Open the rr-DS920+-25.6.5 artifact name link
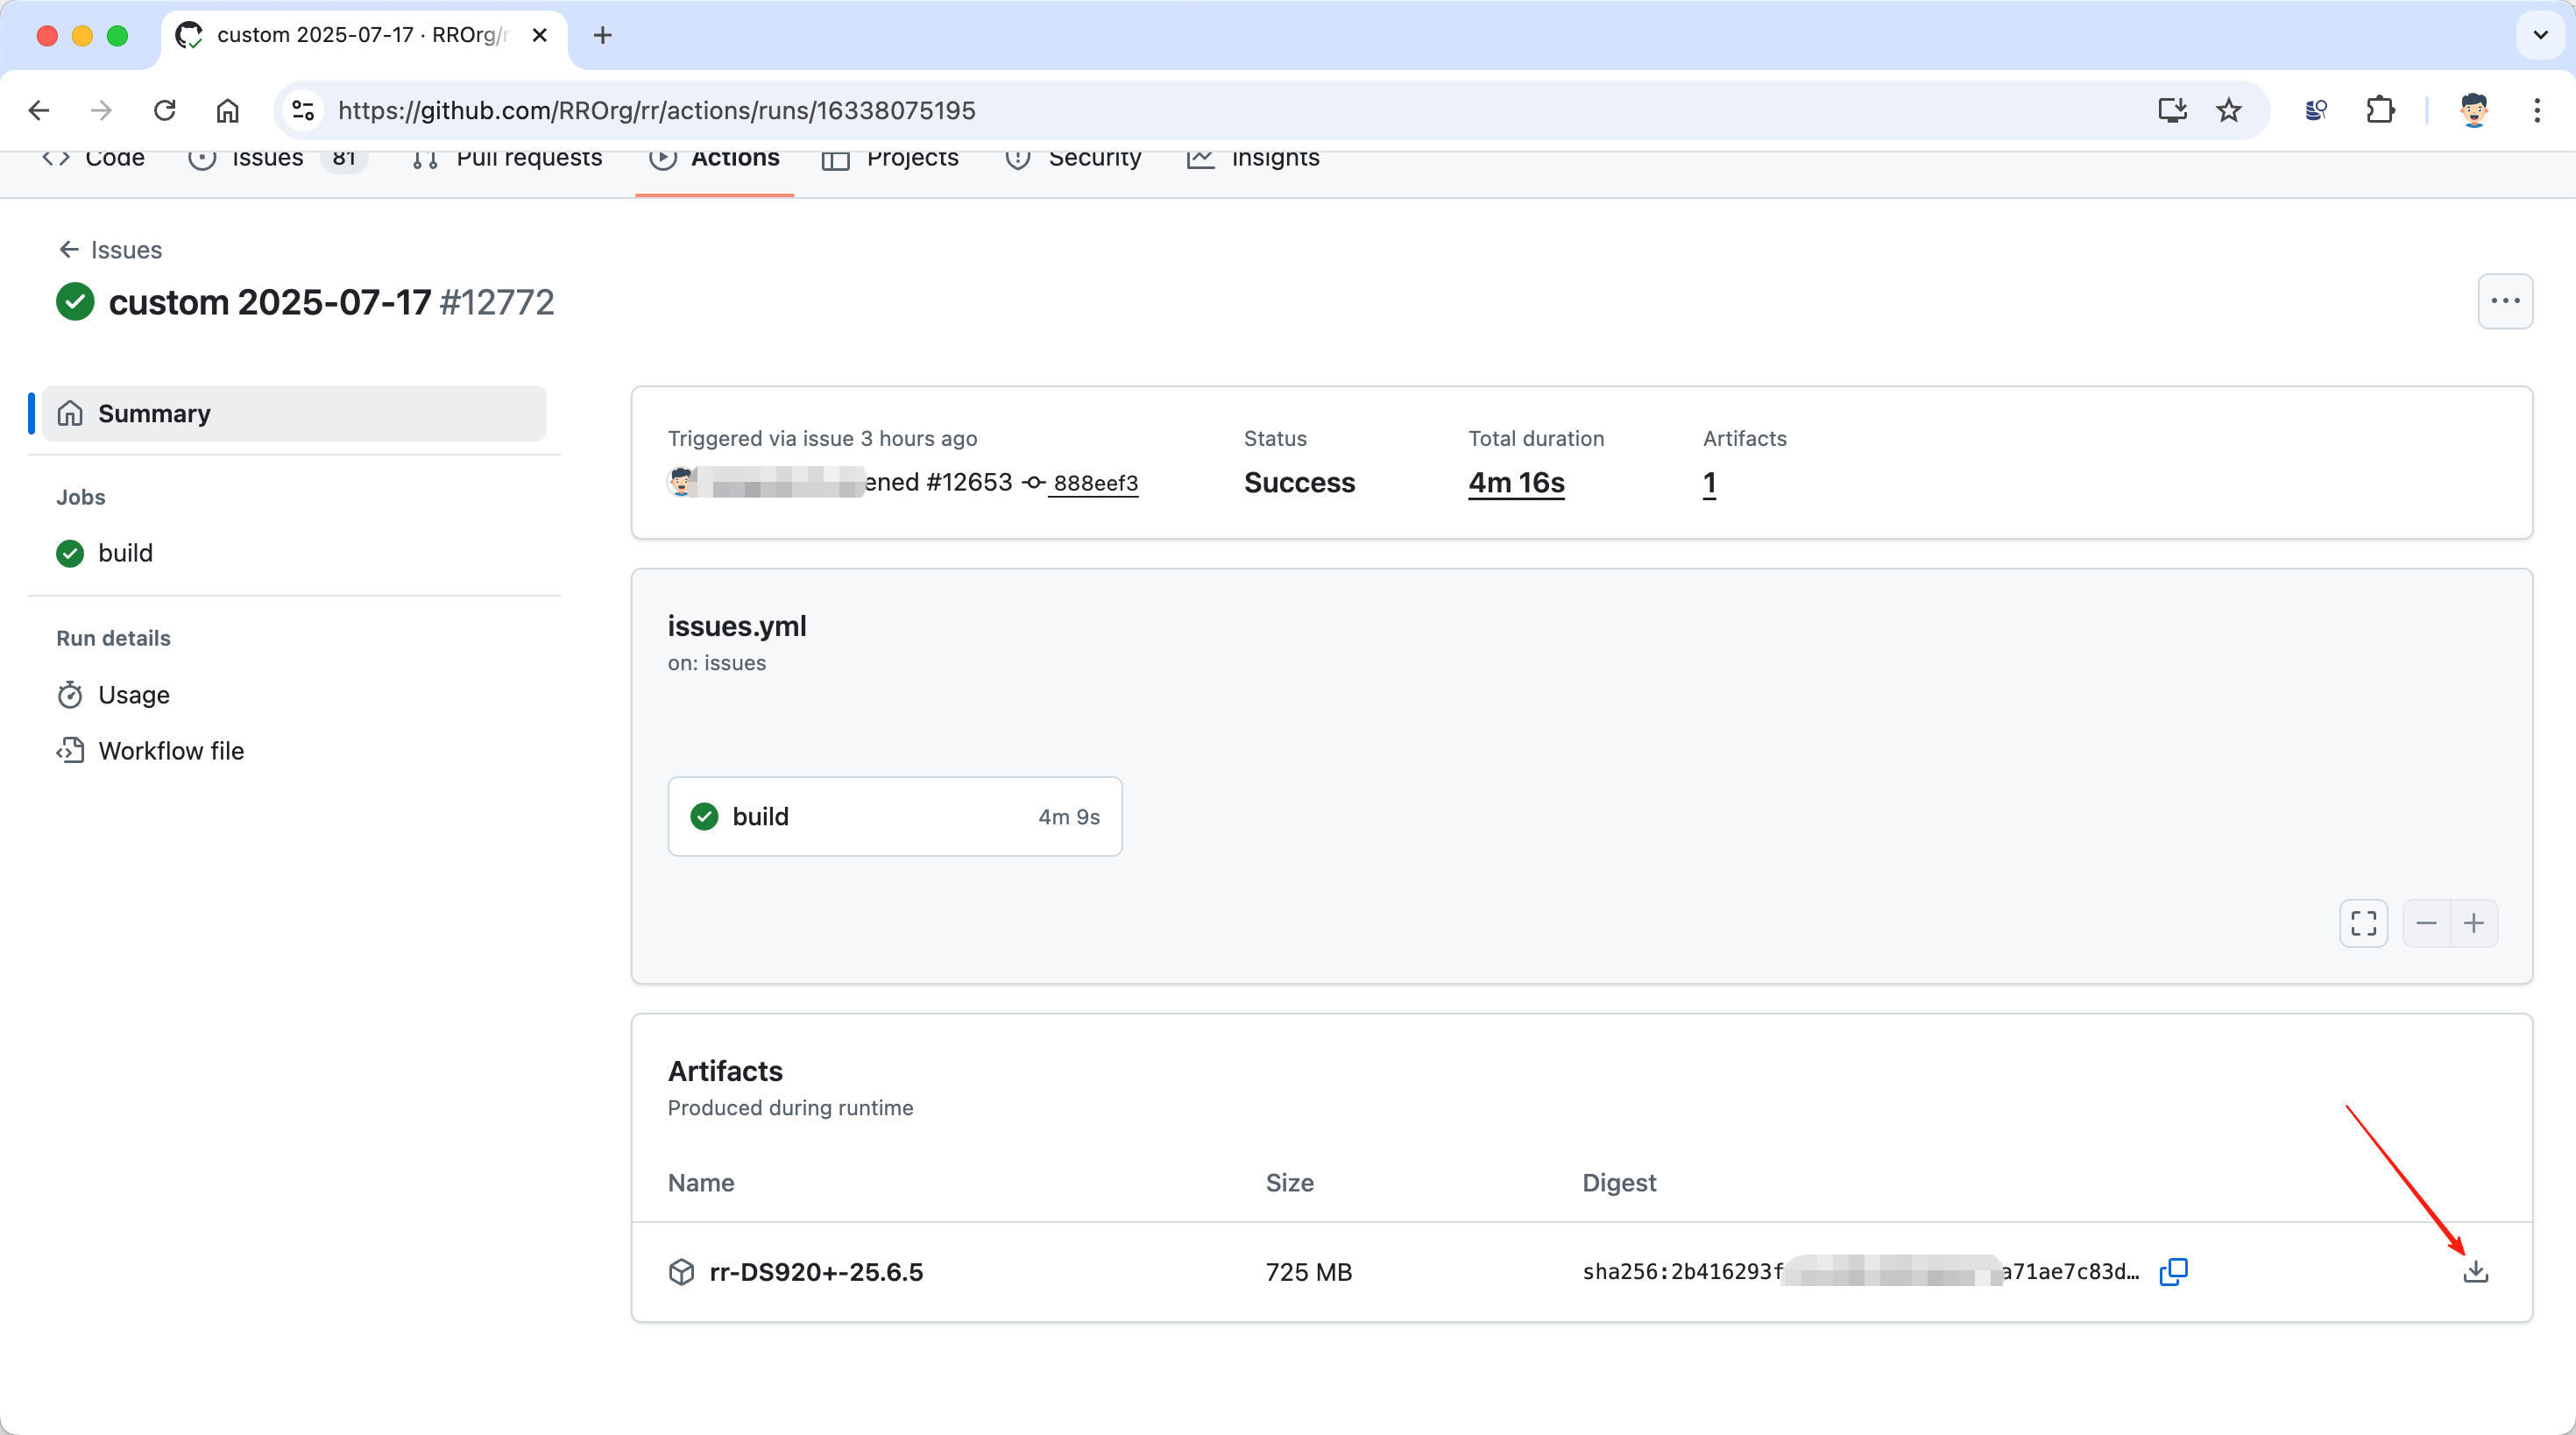This screenshot has height=1435, width=2576. [x=816, y=1272]
